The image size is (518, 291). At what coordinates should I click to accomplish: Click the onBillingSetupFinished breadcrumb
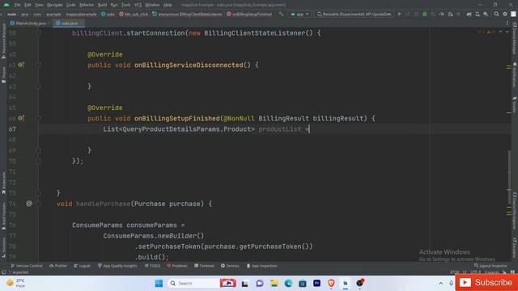(249, 15)
